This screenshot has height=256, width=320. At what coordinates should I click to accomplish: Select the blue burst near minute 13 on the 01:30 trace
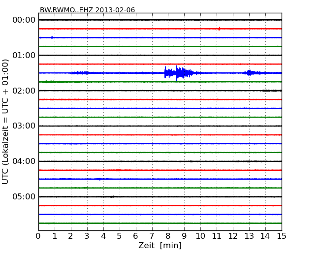pyautogui.click(x=252, y=73)
